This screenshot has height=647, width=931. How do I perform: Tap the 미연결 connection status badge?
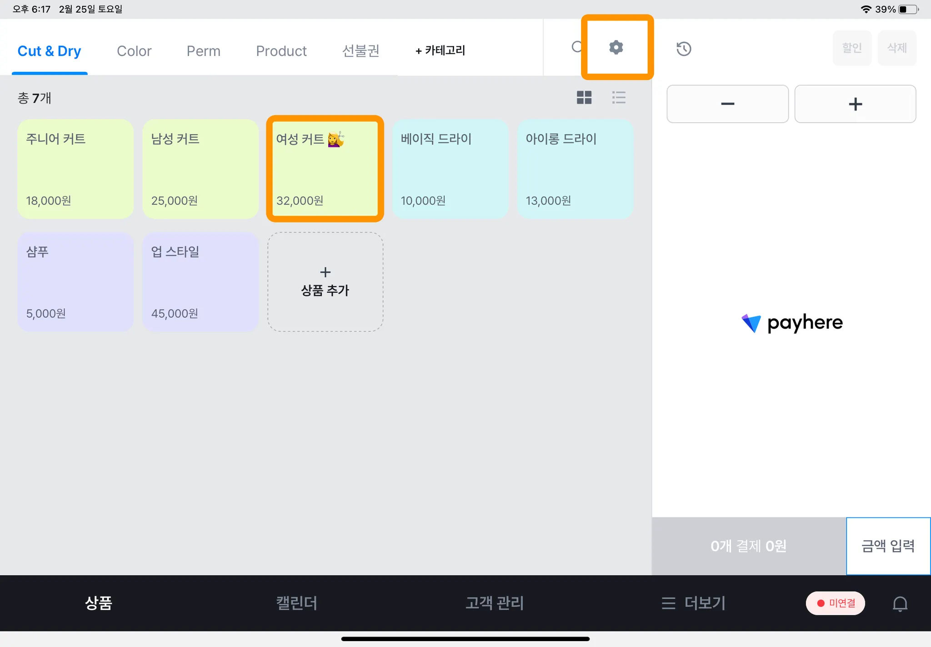[x=836, y=603]
